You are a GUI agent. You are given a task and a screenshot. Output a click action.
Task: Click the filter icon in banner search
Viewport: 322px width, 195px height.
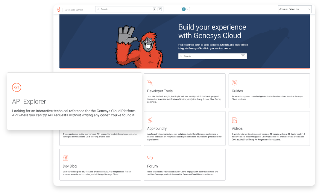[243, 56]
